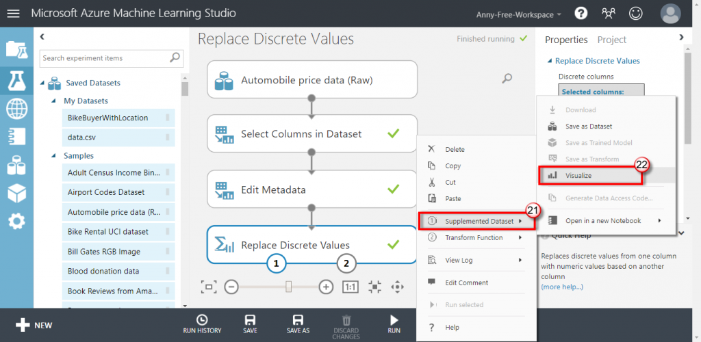Select Bike Rental UCI dataset item
This screenshot has width=701, height=342.
click(x=107, y=232)
